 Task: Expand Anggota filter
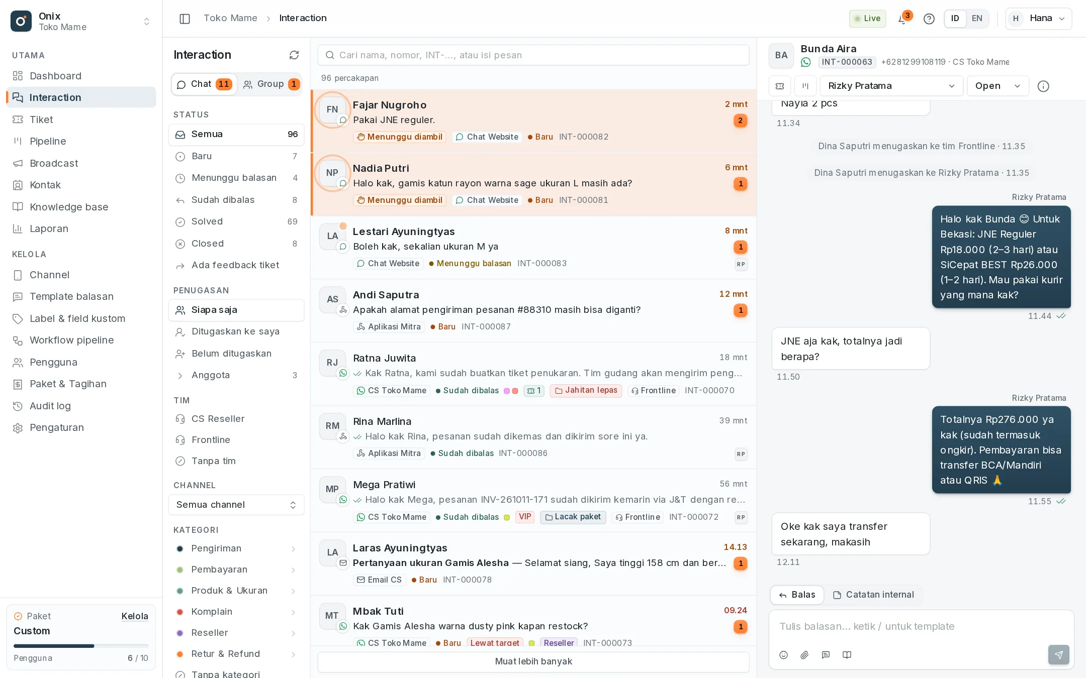point(236,375)
